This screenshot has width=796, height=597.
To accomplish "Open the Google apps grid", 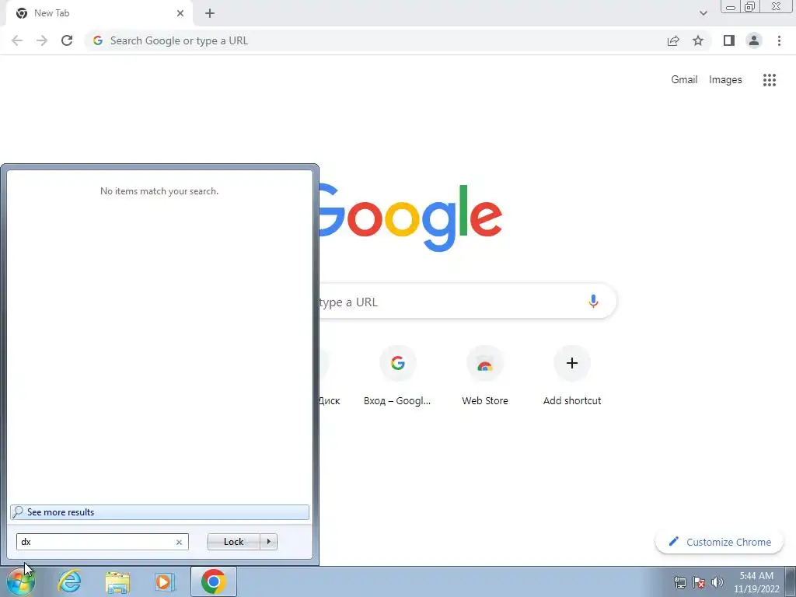I will click(x=769, y=80).
